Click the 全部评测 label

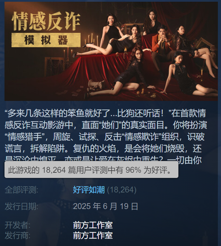coord(21,190)
